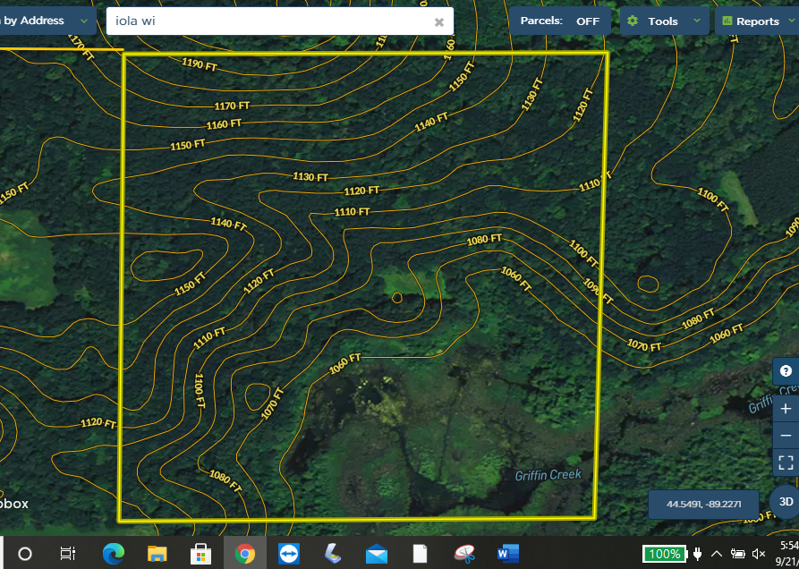The width and height of the screenshot is (799, 569).
Task: Launch TeamViewer from the taskbar
Action: pyautogui.click(x=289, y=554)
